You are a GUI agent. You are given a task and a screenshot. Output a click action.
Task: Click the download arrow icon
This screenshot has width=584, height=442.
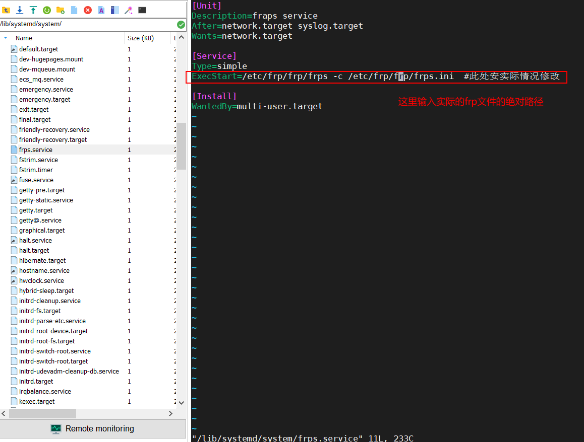[x=20, y=10]
